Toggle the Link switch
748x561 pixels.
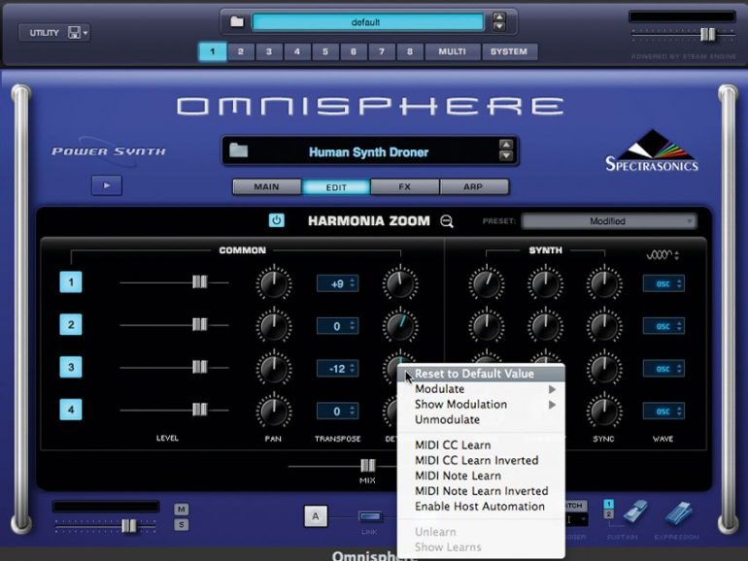pos(370,516)
